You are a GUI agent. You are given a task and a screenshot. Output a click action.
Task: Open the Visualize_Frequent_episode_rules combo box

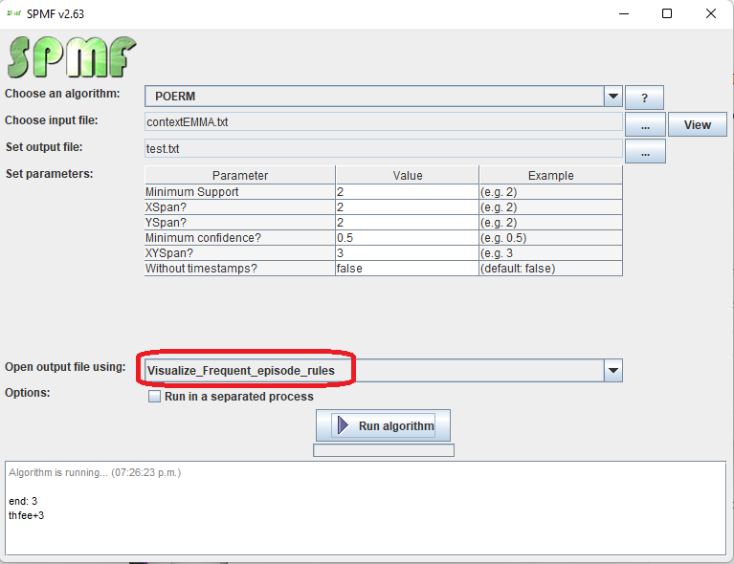(x=373, y=371)
